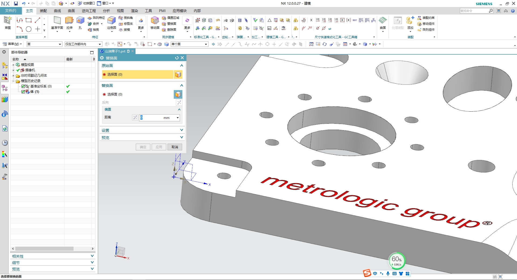Viewport: 517px width, 280px height.
Task: Click the 阵列组件 pattern component tool
Action: tap(426, 30)
